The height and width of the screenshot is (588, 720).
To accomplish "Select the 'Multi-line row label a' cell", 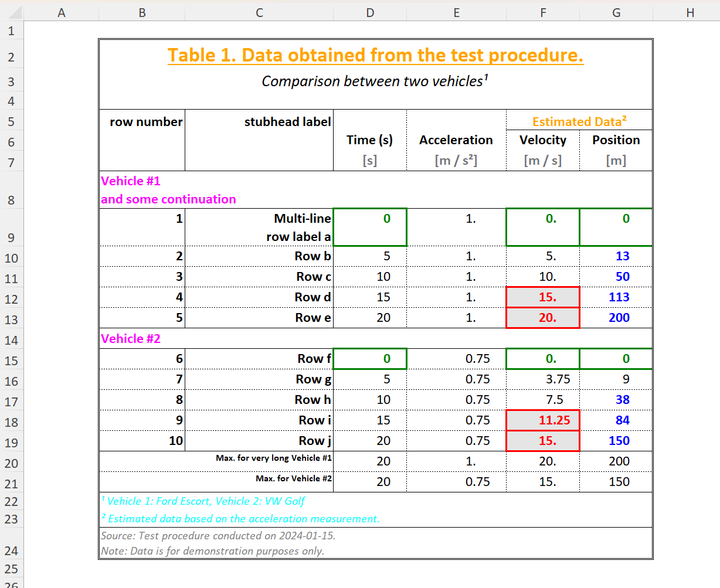I will (x=259, y=227).
